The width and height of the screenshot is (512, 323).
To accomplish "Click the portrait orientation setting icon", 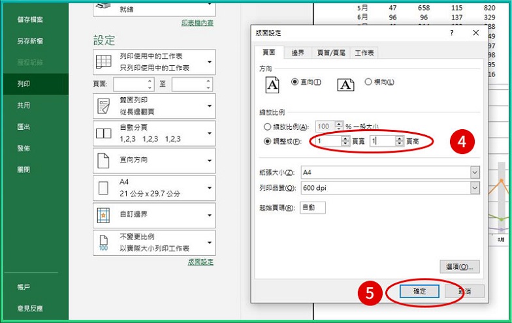I will click(103, 161).
